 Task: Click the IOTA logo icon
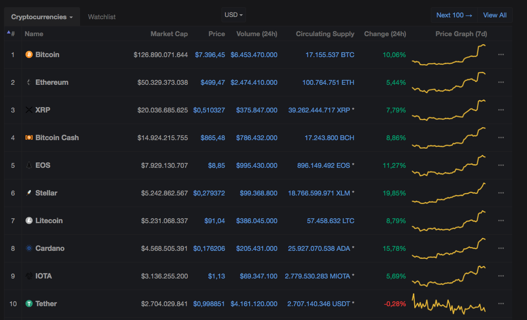(29, 276)
